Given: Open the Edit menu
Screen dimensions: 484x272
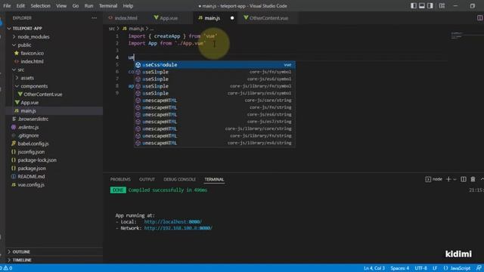Looking at the screenshot, I should coord(20,6).
